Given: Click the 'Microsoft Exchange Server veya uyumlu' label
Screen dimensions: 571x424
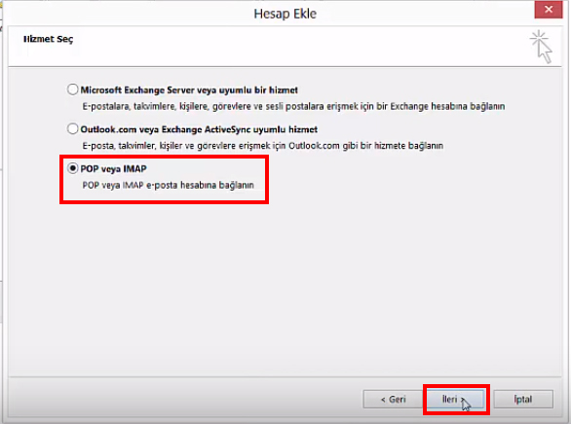Looking at the screenshot, I should [189, 89].
